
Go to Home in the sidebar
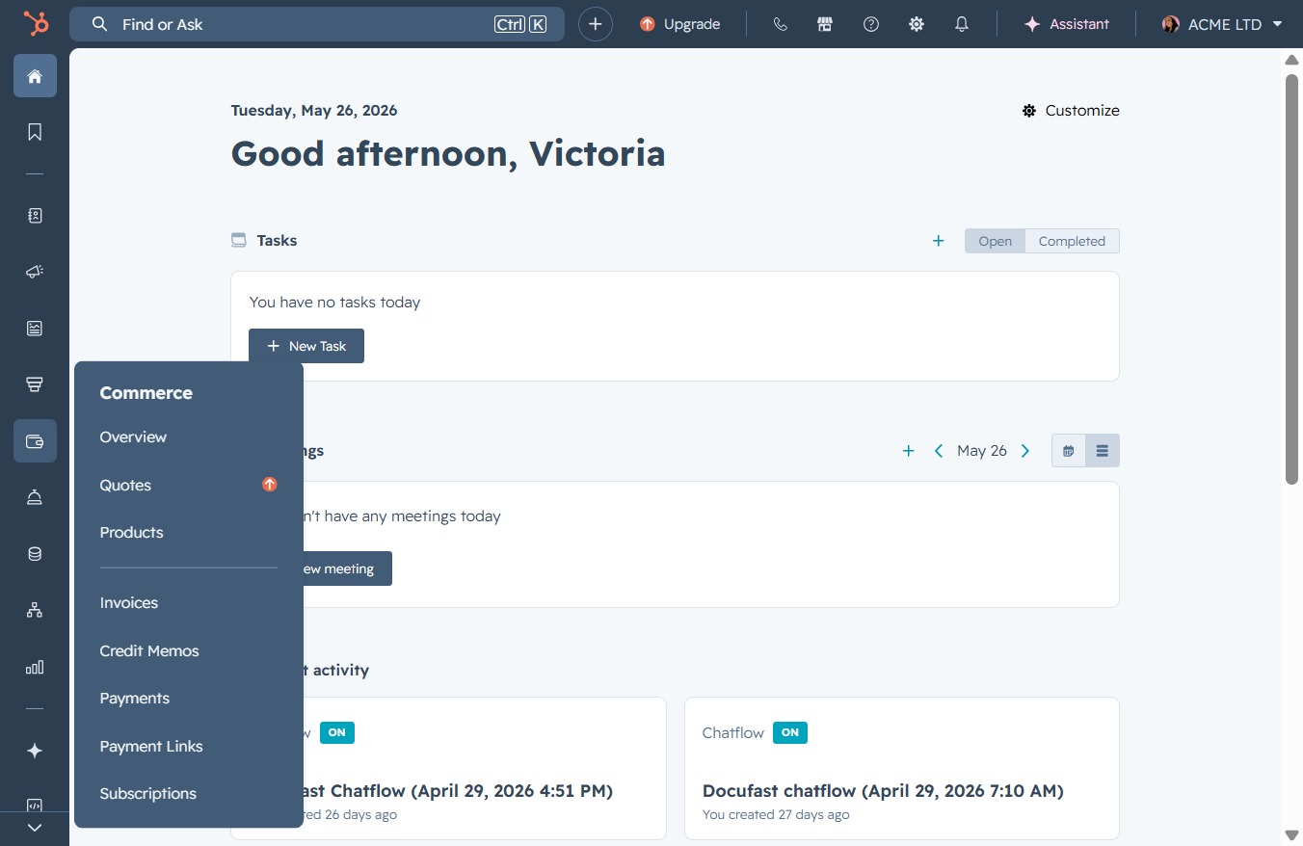35,75
